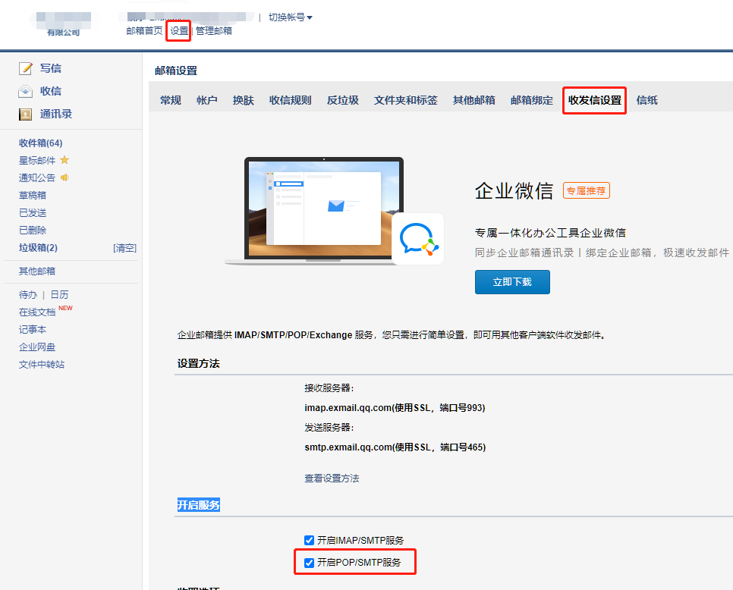Uncheck 开启IMAP/SMTP服务 checkbox
733x590 pixels.
[309, 540]
